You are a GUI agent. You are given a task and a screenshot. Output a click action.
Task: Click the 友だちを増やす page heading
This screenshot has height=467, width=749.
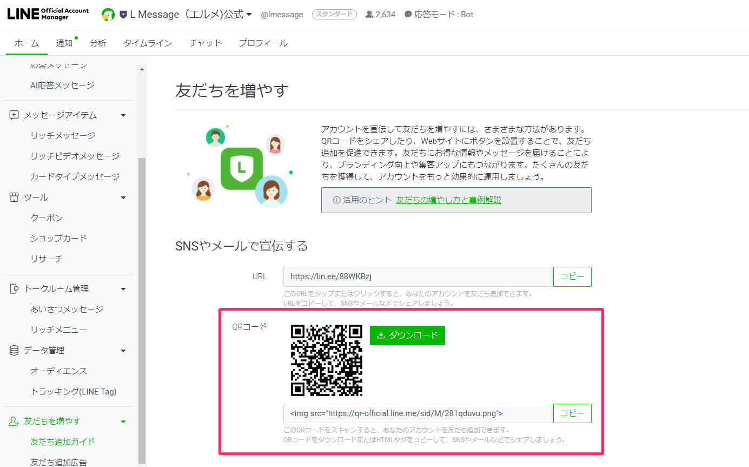pyautogui.click(x=232, y=90)
